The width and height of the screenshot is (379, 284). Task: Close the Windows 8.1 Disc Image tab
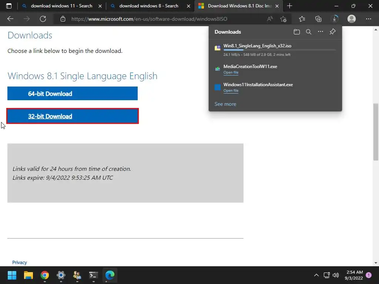(277, 6)
